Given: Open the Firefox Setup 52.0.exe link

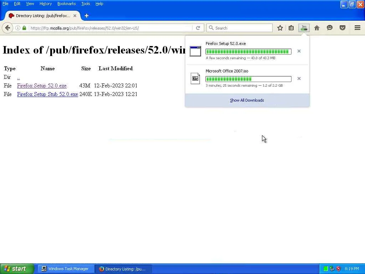Looking at the screenshot, I should point(42,86).
